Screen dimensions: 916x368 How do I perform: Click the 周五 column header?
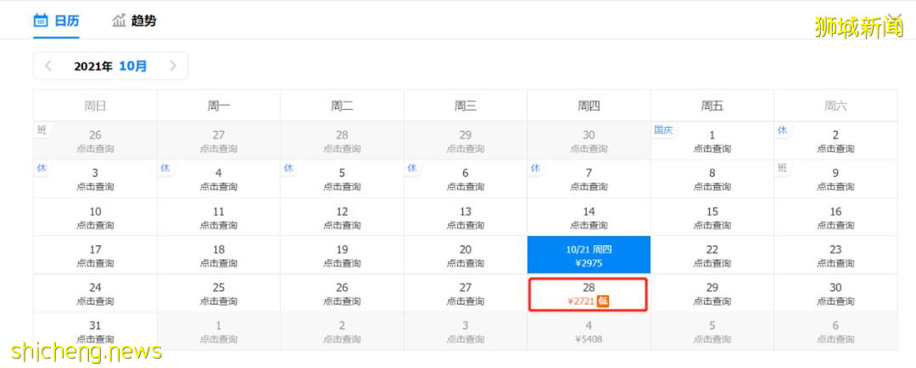(712, 106)
